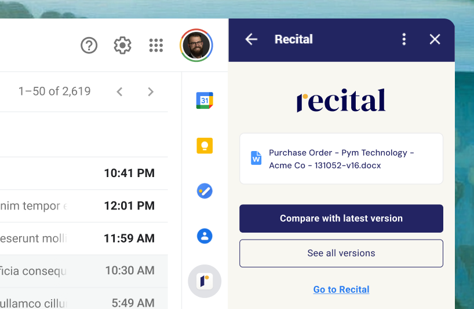Open the email received at 12:01 PM

point(84,206)
